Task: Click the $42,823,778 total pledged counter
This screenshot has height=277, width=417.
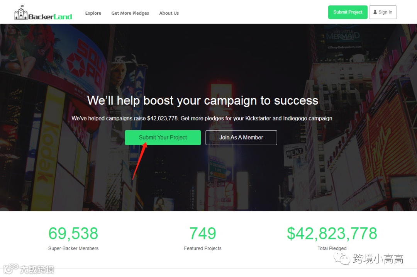Action: [x=332, y=233]
